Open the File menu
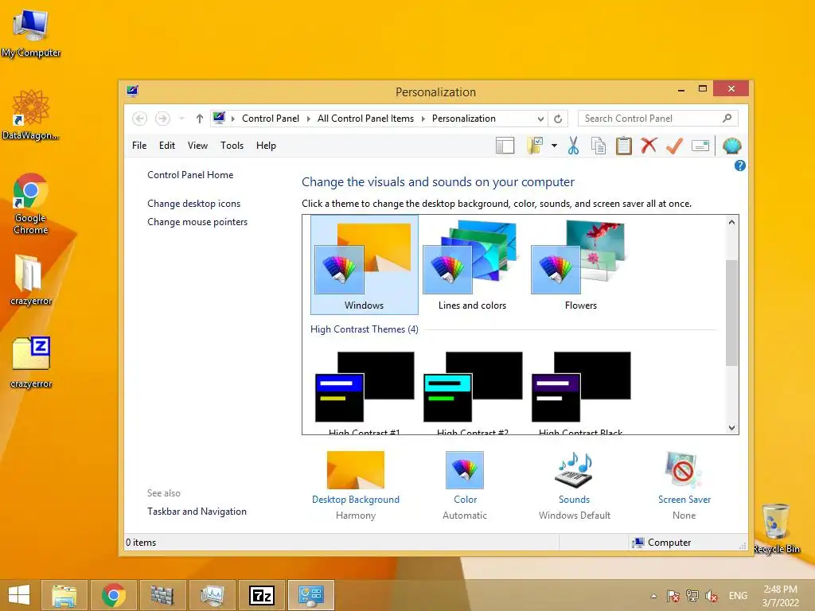This screenshot has width=815, height=611. pyautogui.click(x=139, y=146)
